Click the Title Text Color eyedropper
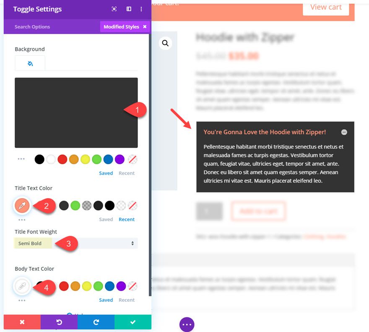The width and height of the screenshot is (369, 332). [x=22, y=206]
